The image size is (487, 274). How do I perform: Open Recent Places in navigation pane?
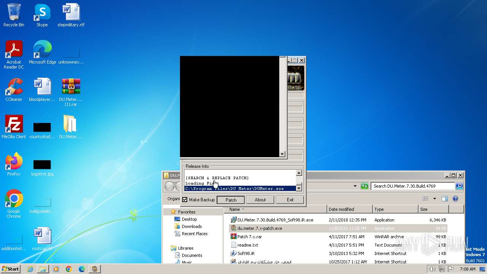click(x=194, y=234)
